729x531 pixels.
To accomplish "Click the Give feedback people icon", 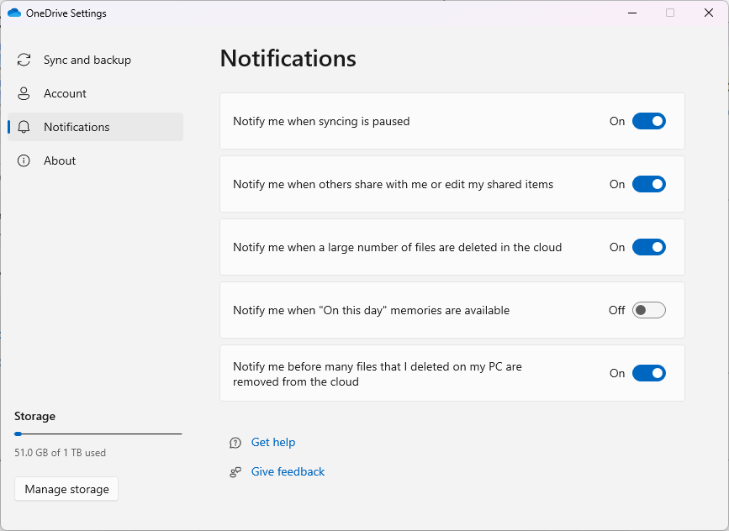I will 235,472.
